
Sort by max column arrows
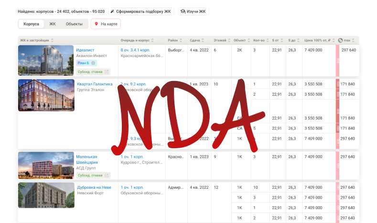[x=353, y=41]
